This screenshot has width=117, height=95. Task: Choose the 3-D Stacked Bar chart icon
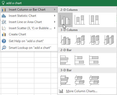80,80
